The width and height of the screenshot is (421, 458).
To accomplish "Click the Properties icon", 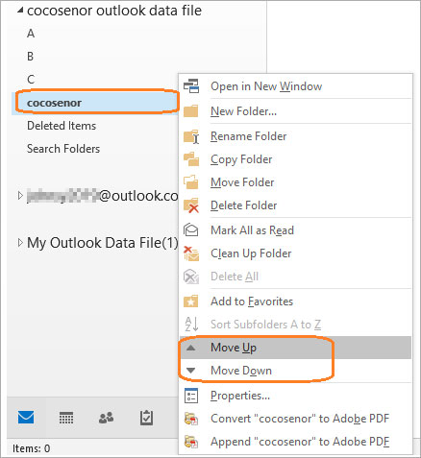I will (191, 396).
